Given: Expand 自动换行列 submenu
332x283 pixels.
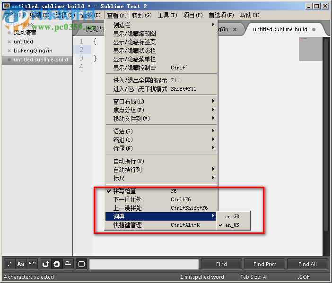Looking at the screenshot, I should pos(161,170).
